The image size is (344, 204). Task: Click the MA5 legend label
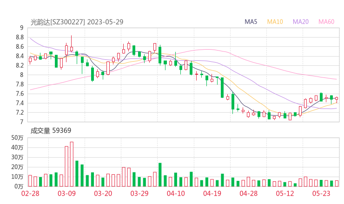coord(251,22)
